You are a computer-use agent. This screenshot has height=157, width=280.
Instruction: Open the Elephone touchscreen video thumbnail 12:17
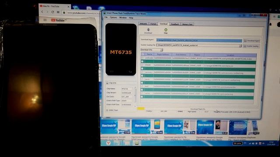tap(244, 127)
